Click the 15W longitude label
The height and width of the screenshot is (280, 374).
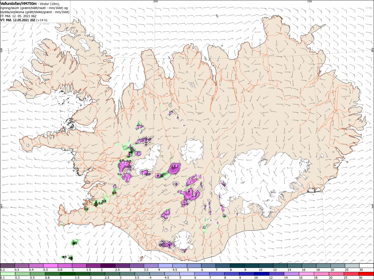pyautogui.click(x=309, y=1)
